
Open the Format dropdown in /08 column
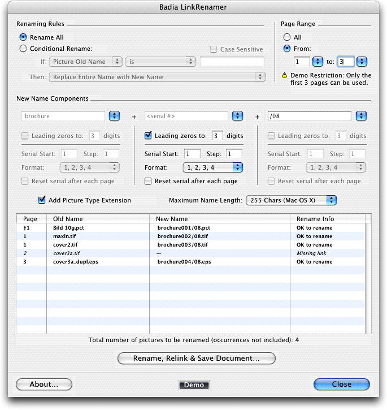[x=336, y=167]
